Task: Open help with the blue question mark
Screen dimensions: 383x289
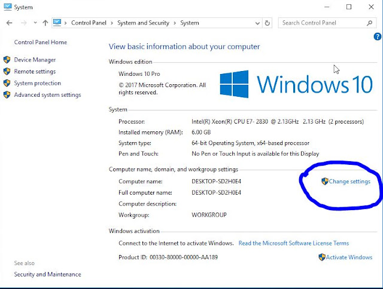Action: 378,36
